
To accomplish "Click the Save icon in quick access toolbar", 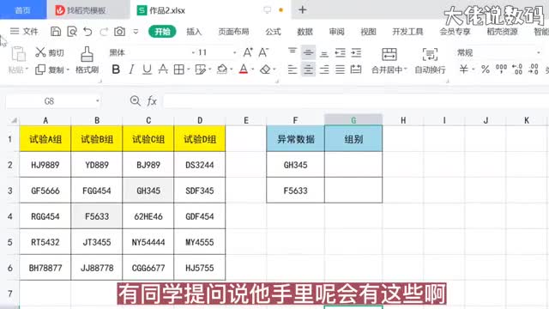I will (x=55, y=32).
